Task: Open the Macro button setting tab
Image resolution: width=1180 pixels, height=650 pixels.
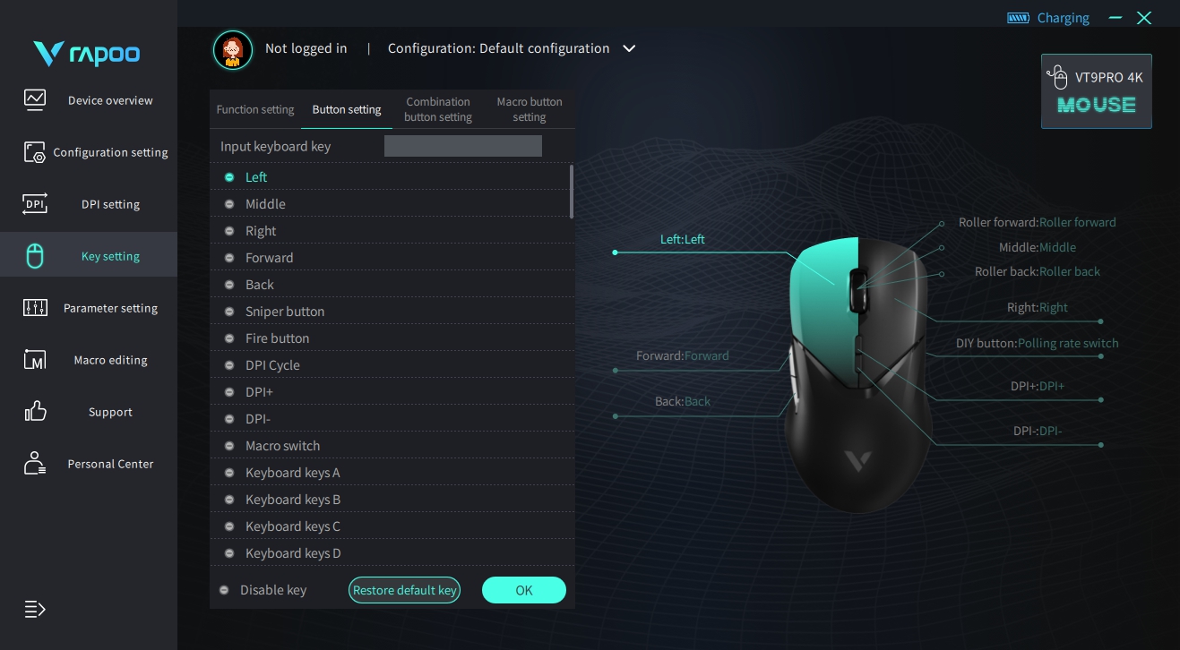Action: coord(530,109)
